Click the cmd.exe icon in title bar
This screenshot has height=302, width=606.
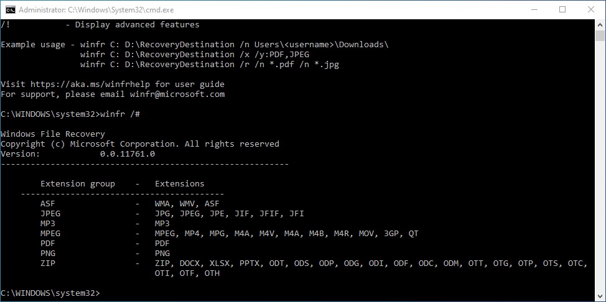[x=11, y=10]
